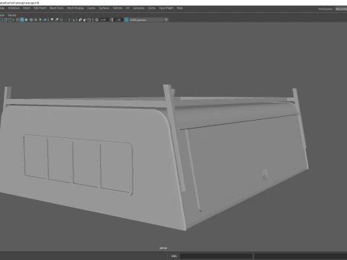Click the MEL script type label
Image resolution: width=347 pixels, height=260 pixels.
click(173, 256)
